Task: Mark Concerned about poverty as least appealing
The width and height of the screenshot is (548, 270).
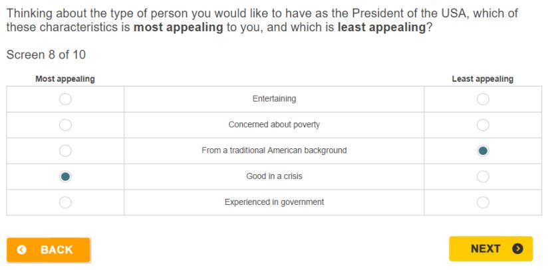Action: pyautogui.click(x=483, y=125)
